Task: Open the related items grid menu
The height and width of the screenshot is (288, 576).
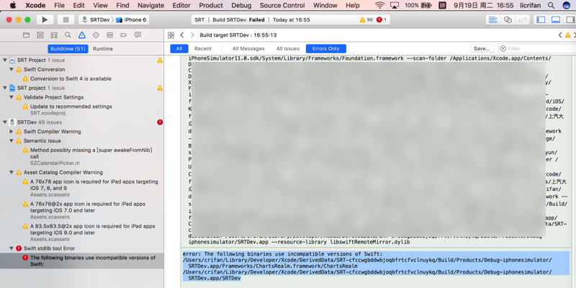Action: click(171, 35)
